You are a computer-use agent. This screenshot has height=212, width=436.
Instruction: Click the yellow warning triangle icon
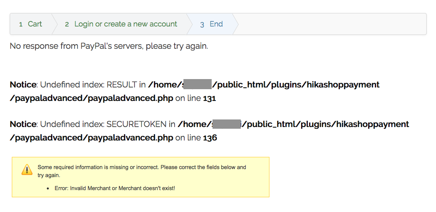(27, 170)
